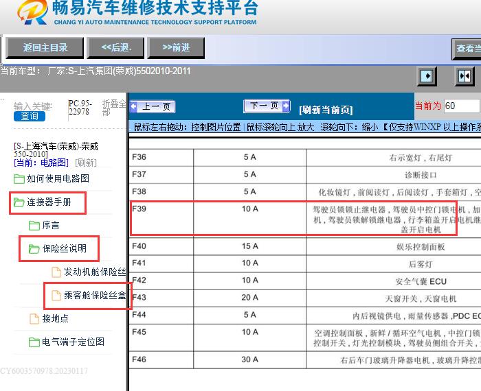
Task: Click folder icon beside 连接器手册
Action: 19,202
